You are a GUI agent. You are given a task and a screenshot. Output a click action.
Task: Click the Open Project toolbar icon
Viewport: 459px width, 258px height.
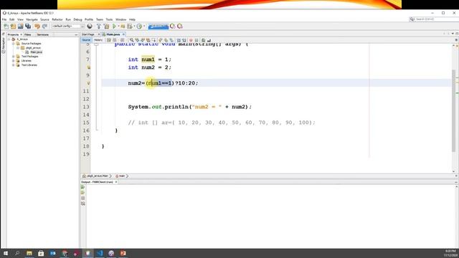[21, 27]
